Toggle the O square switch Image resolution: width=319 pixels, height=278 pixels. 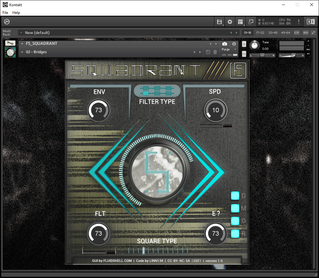tap(235, 221)
